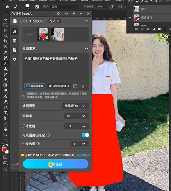
Task: Select the Object Selection tool
Action: [5, 36]
